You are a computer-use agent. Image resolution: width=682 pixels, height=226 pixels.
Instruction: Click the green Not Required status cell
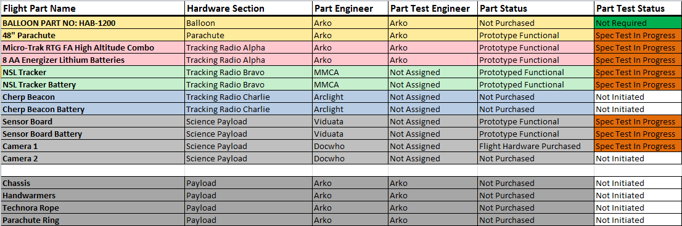click(x=638, y=23)
